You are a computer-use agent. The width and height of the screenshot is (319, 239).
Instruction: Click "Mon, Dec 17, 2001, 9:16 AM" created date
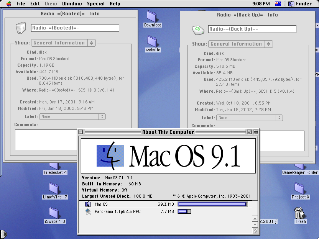click(x=67, y=102)
